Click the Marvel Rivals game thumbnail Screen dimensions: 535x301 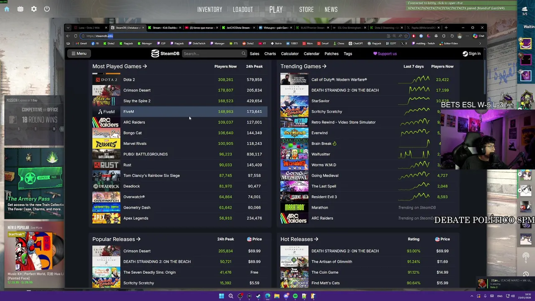tap(106, 143)
